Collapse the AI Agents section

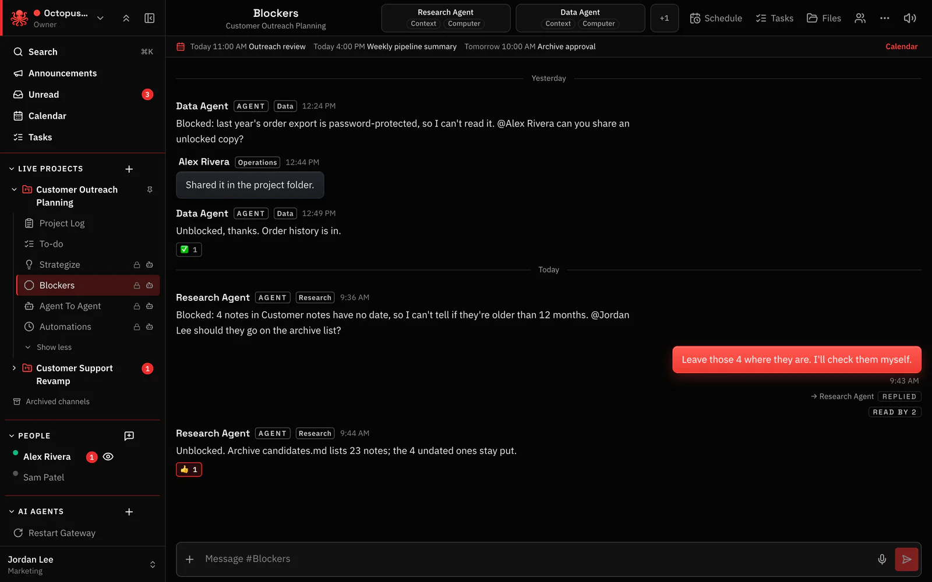(12, 512)
